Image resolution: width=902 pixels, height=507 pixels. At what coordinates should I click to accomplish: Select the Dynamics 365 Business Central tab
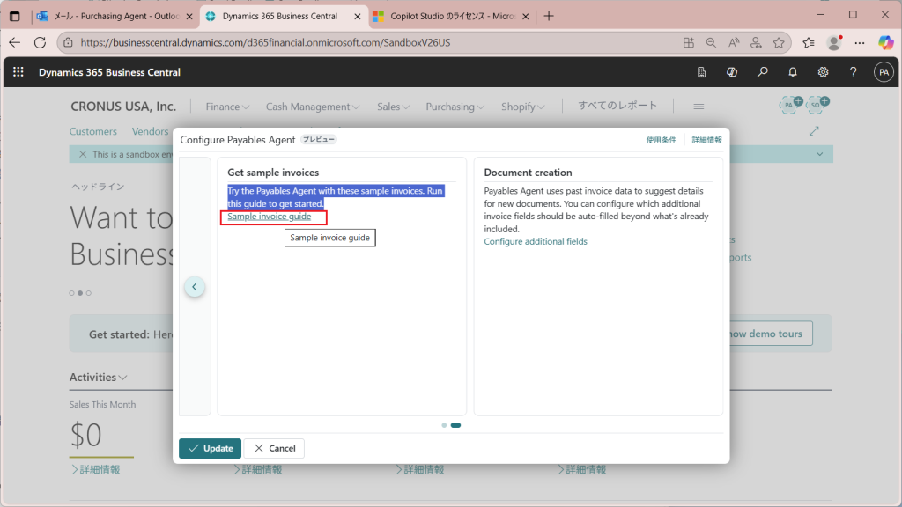click(x=279, y=16)
